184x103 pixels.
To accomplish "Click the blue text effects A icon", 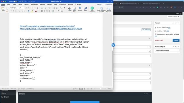I will click(x=28, y=11).
